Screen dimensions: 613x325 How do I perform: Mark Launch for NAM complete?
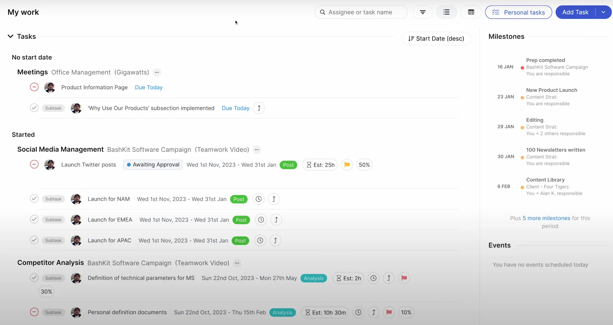coord(34,199)
